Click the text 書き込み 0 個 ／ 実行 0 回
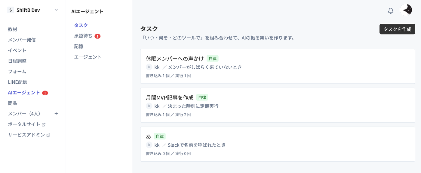Screen dimensions: 421x173 [168, 154]
